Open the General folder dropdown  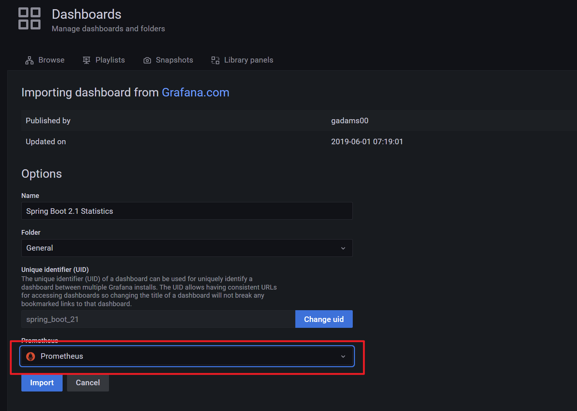click(x=187, y=248)
